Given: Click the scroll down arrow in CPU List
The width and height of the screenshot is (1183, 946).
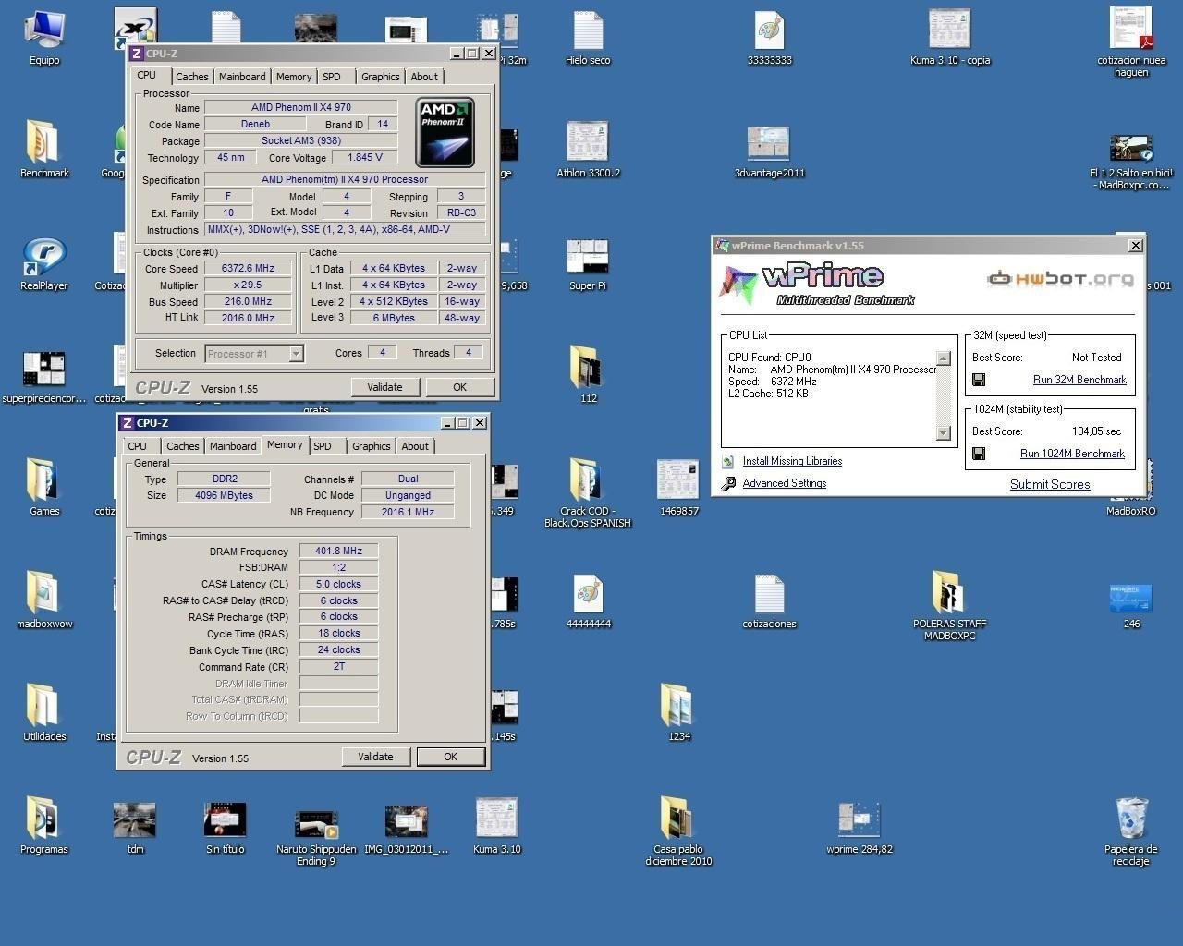Looking at the screenshot, I should (x=943, y=432).
